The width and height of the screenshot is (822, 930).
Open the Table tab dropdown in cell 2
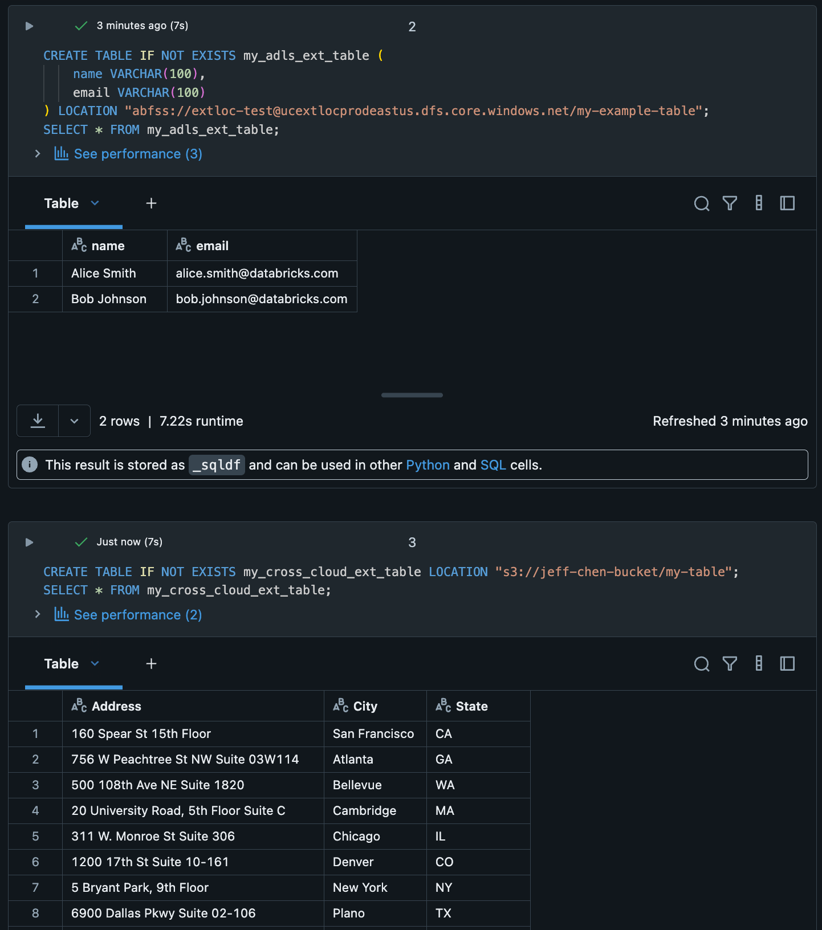[x=95, y=203]
